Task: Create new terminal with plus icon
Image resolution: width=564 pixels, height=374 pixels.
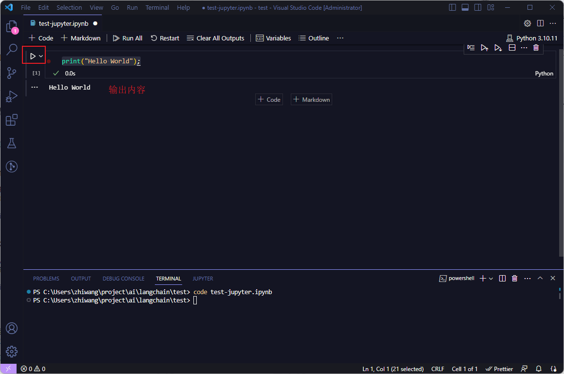Action: pyautogui.click(x=483, y=279)
